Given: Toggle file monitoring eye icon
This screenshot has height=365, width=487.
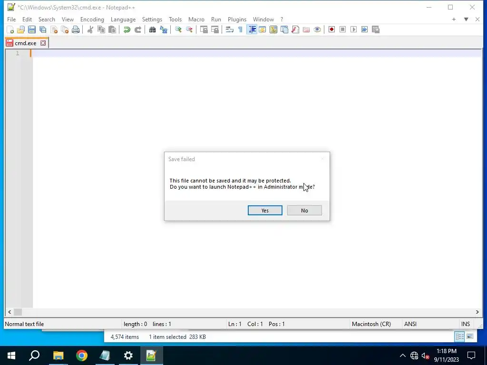Looking at the screenshot, I should point(317,29).
